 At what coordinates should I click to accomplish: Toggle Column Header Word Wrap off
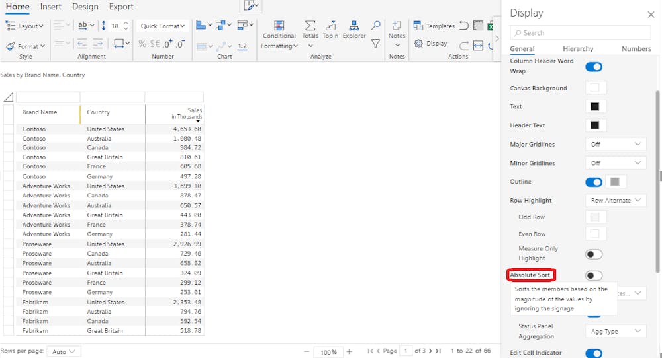(594, 67)
